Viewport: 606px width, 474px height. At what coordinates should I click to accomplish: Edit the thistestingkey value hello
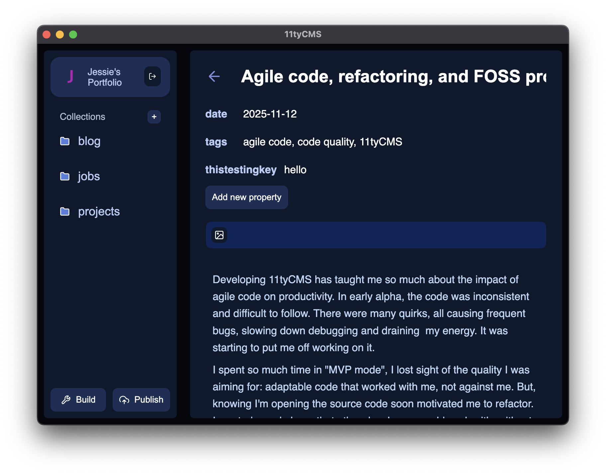click(x=295, y=170)
